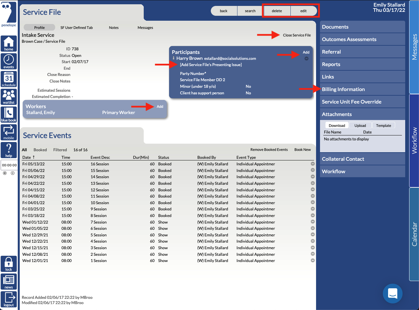419x310 pixels.
Task: Show Booked service events filter
Action: (40, 150)
